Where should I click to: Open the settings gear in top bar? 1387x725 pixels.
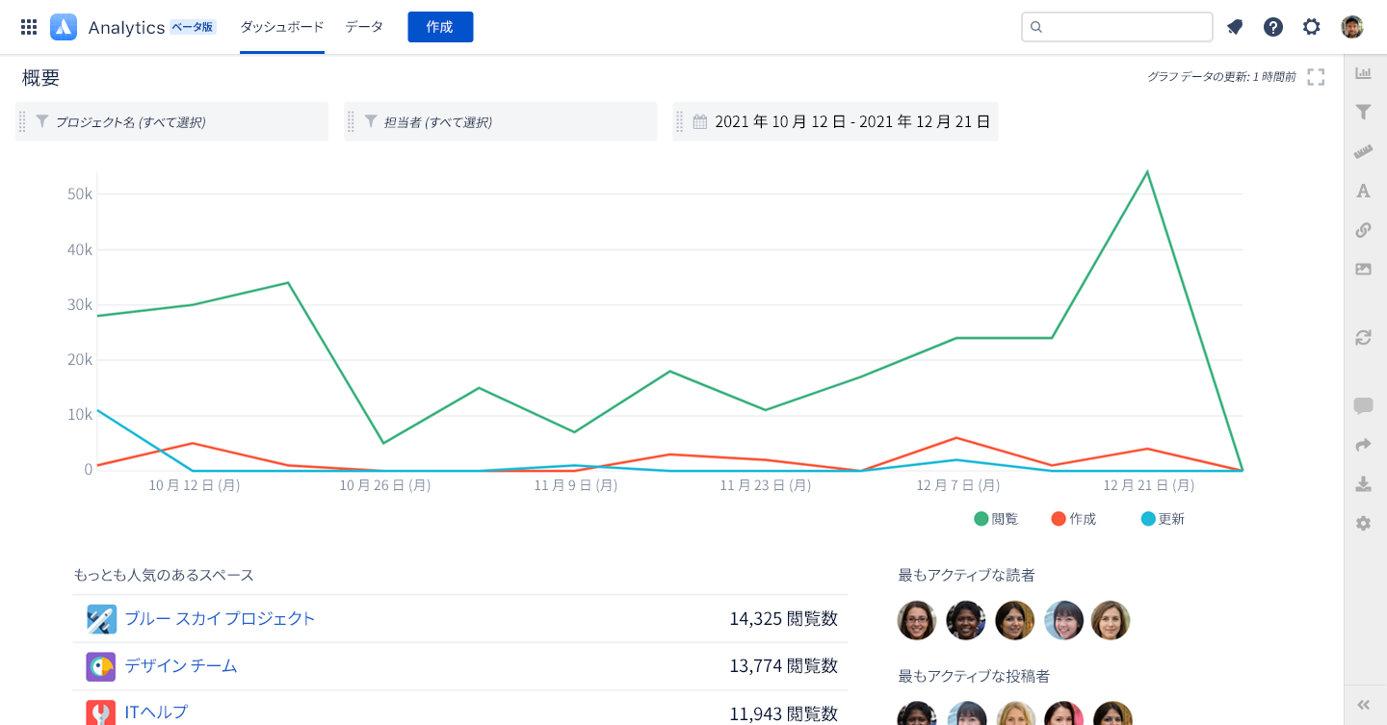1312,27
